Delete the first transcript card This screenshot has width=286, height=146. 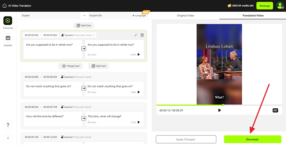142,35
